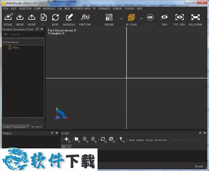Click the Import icon

click(20, 17)
